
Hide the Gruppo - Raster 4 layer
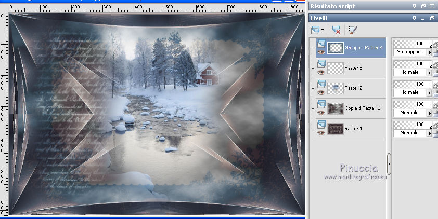click(321, 52)
